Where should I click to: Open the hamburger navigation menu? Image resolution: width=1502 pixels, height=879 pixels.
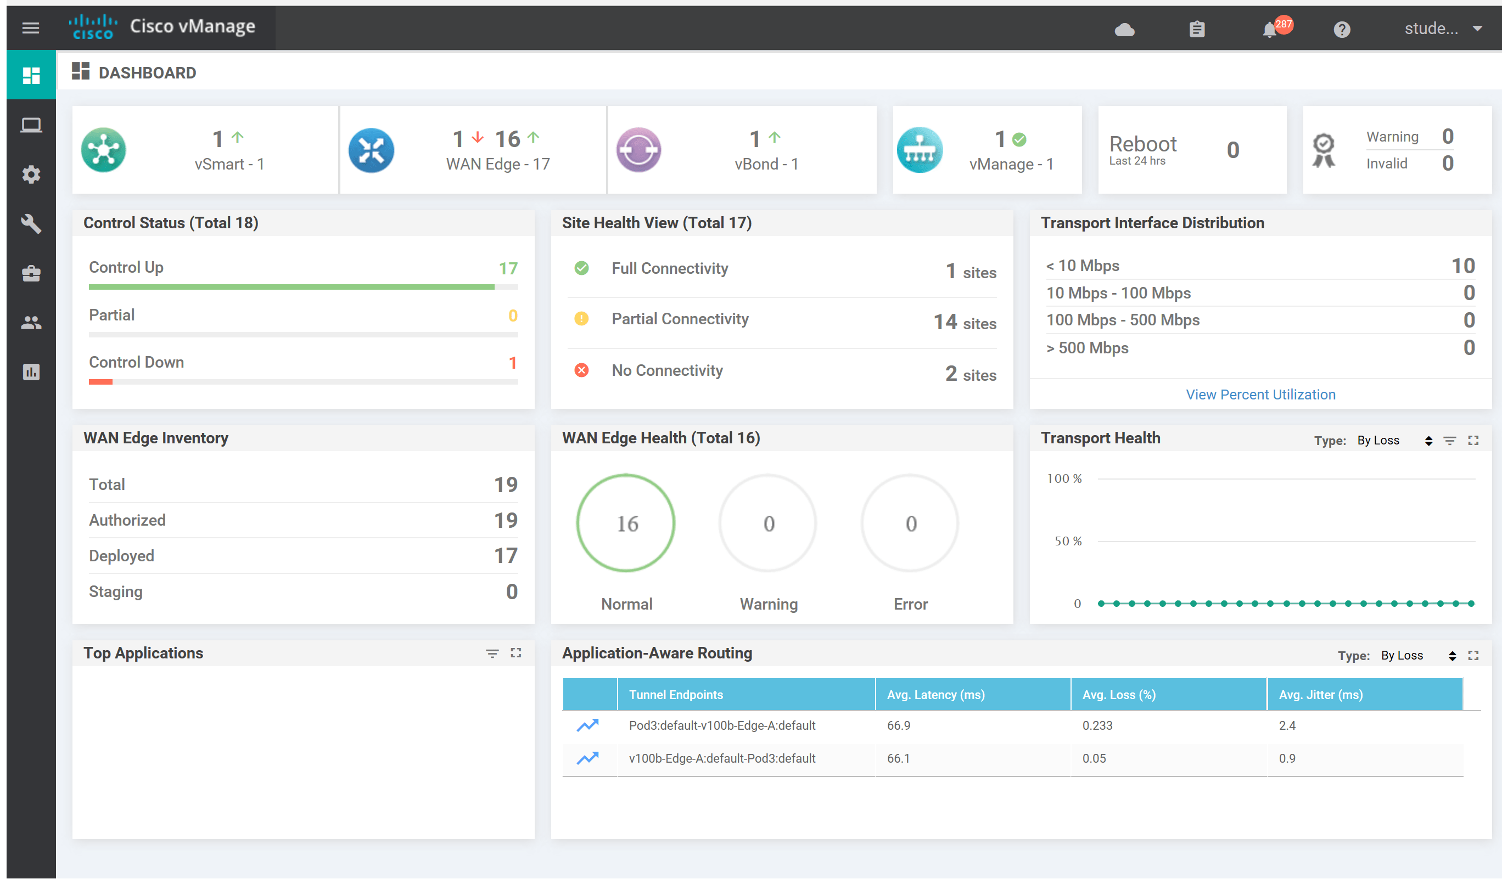(x=30, y=28)
